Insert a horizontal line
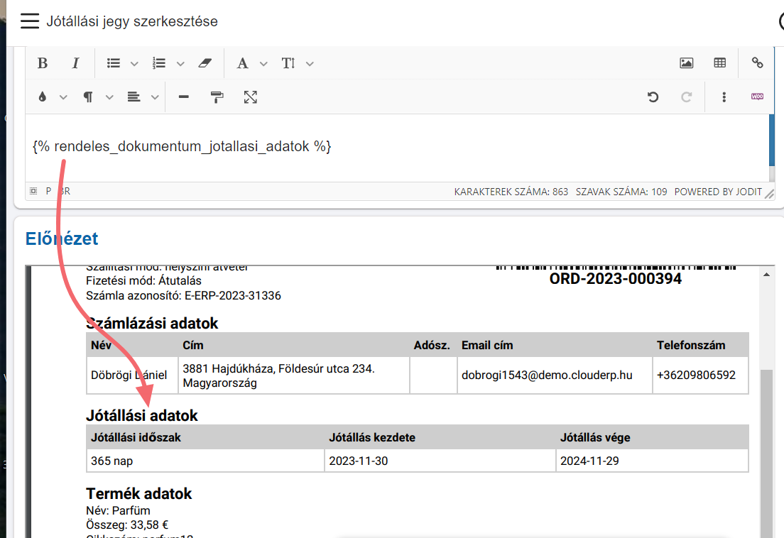Screen dimensions: 784x538 [184, 97]
